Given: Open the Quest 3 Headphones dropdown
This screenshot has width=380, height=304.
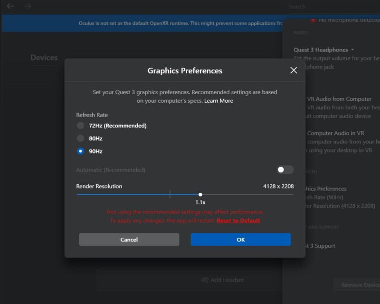Looking at the screenshot, I should pyautogui.click(x=323, y=50).
